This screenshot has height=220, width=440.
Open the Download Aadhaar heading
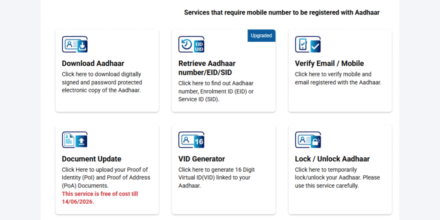point(93,64)
